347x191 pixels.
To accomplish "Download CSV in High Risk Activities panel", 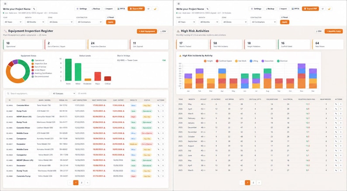I will [319, 31].
